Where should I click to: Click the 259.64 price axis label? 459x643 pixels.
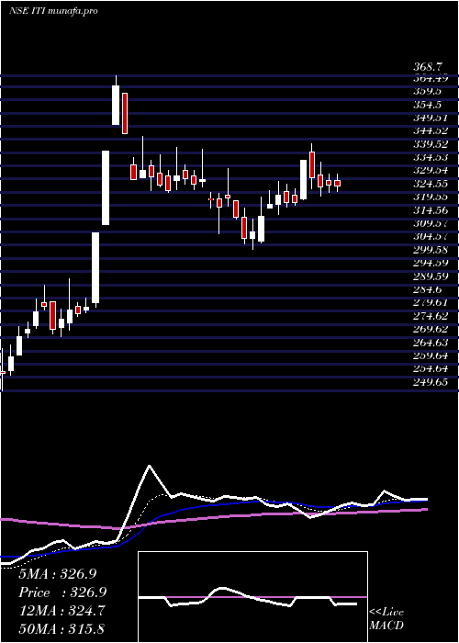430,355
